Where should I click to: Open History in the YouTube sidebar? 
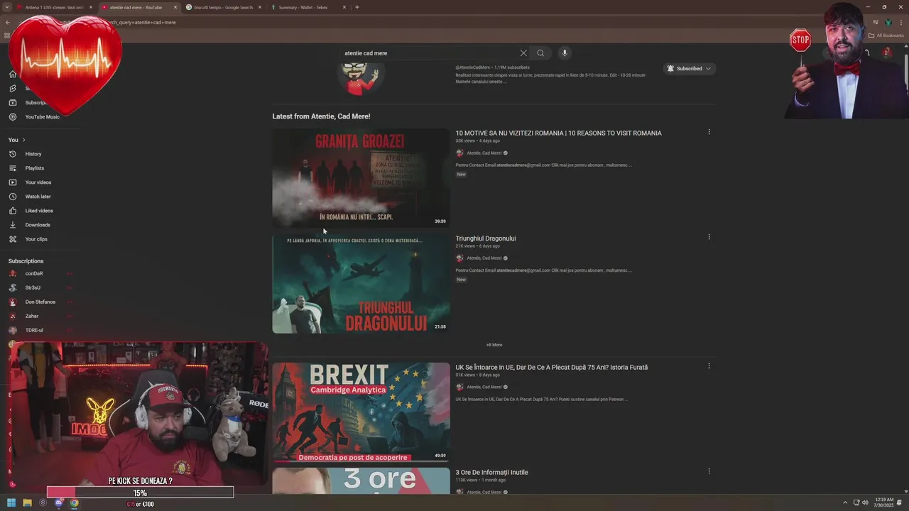pyautogui.click(x=33, y=154)
